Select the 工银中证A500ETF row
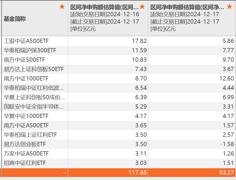Image resolution: width=236 pixels, height=180 pixels. (x=26, y=41)
